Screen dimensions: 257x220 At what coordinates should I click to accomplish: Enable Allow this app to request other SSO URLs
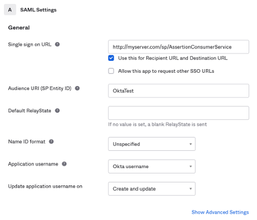(111, 71)
